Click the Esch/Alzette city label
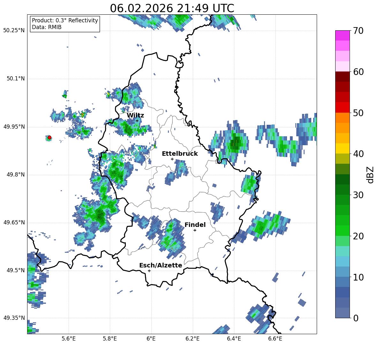Image resolution: width=378 pixels, height=345 pixels. point(161,266)
